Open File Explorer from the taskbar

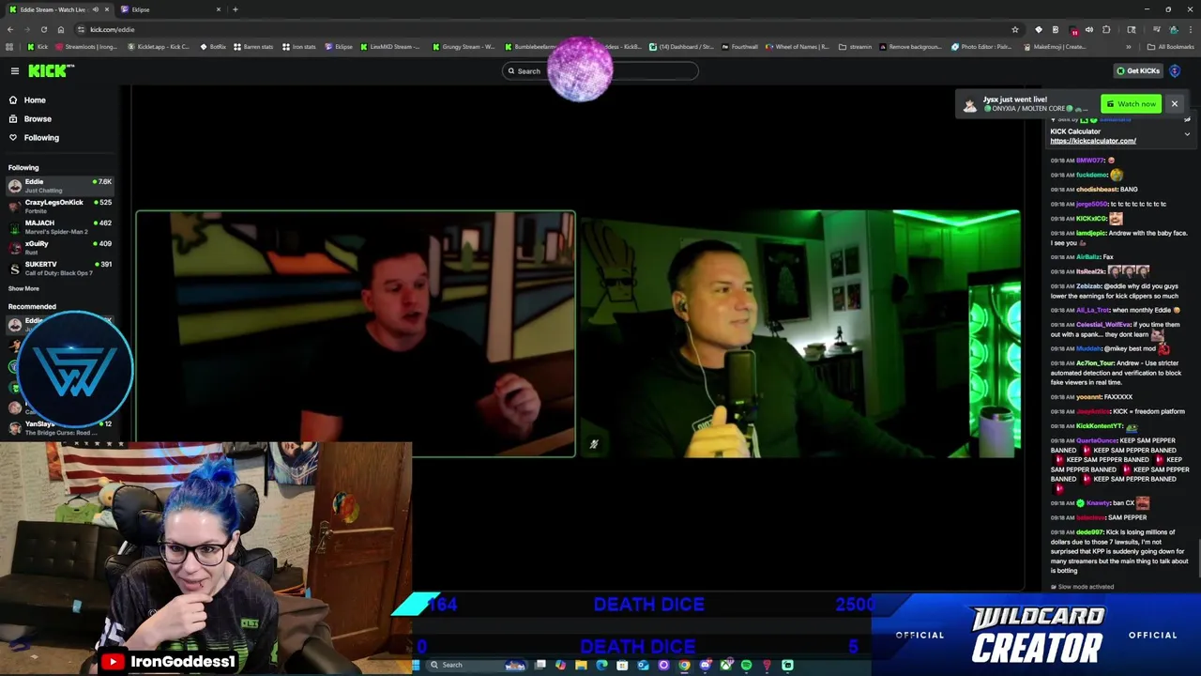581,665
